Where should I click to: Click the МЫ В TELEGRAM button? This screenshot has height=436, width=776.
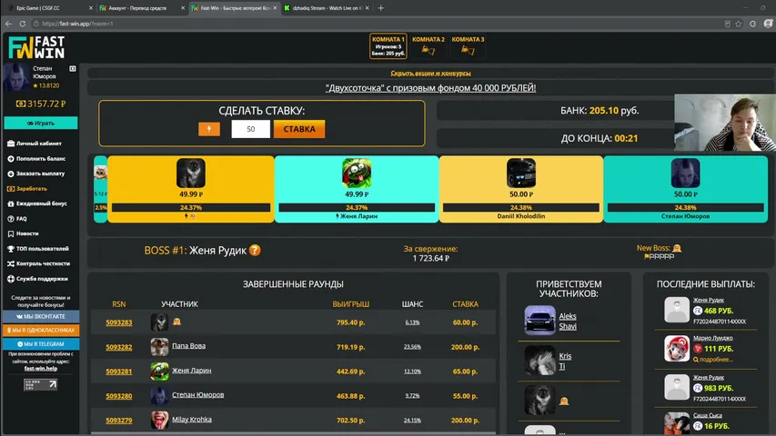pyautogui.click(x=41, y=344)
